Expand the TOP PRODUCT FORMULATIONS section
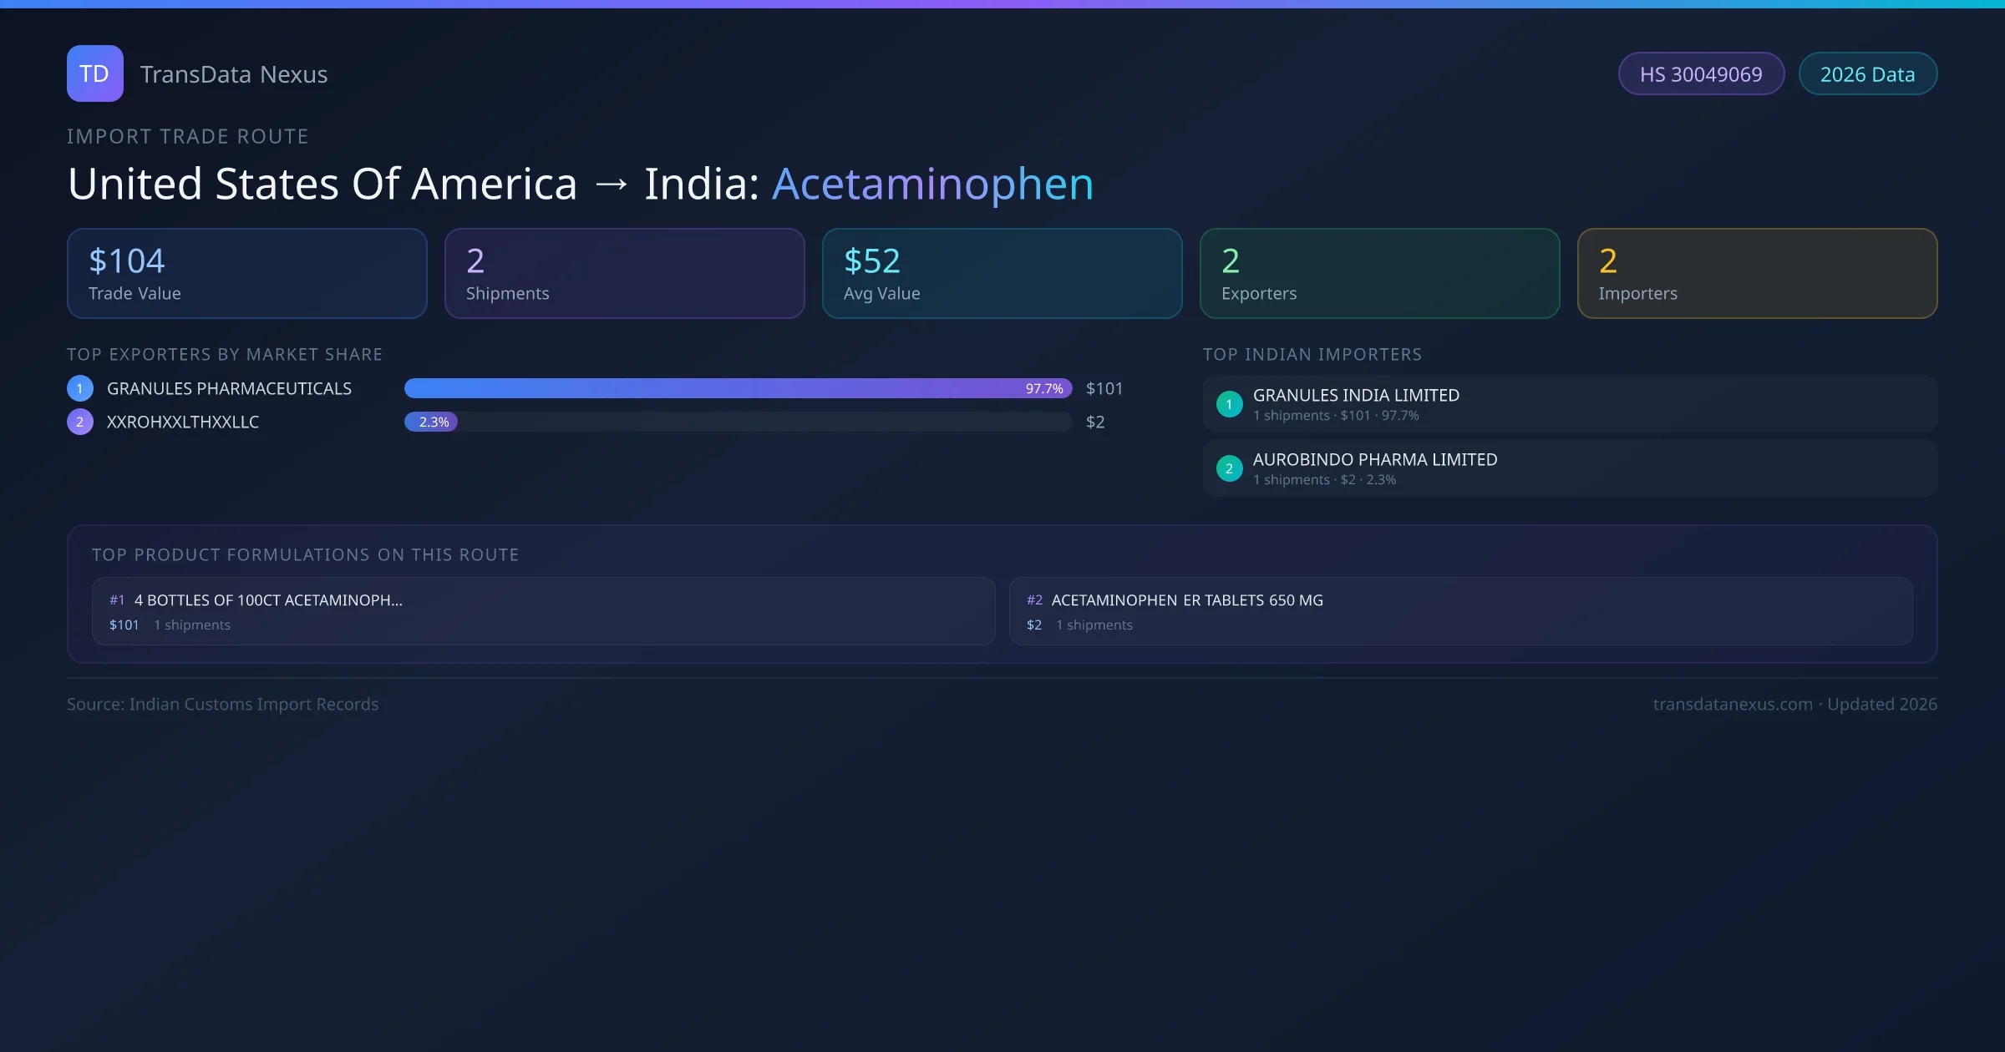Screen dimensions: 2005x1052 [x=306, y=554]
